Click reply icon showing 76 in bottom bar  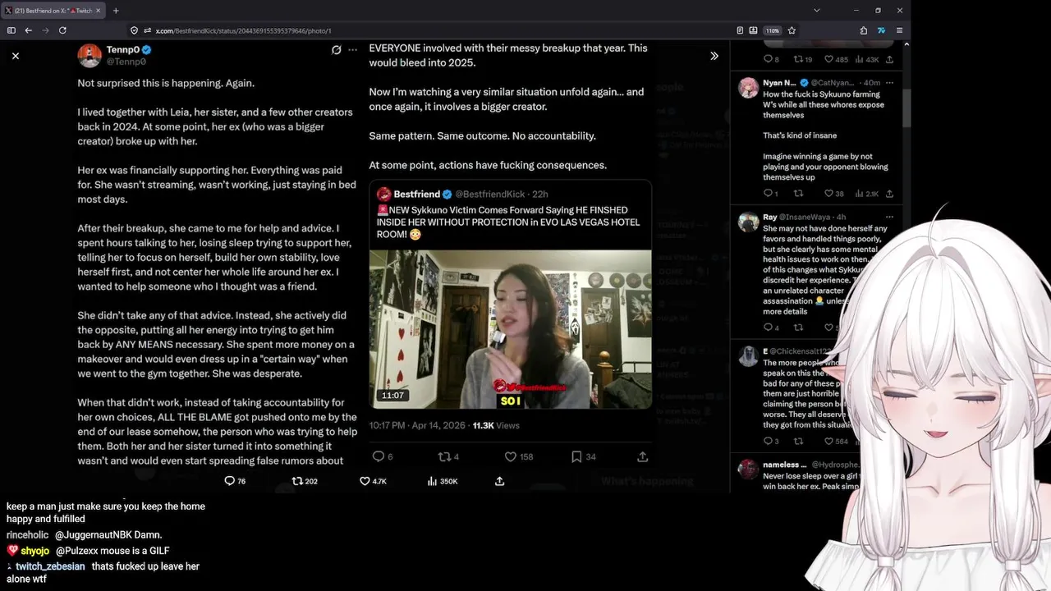point(230,481)
